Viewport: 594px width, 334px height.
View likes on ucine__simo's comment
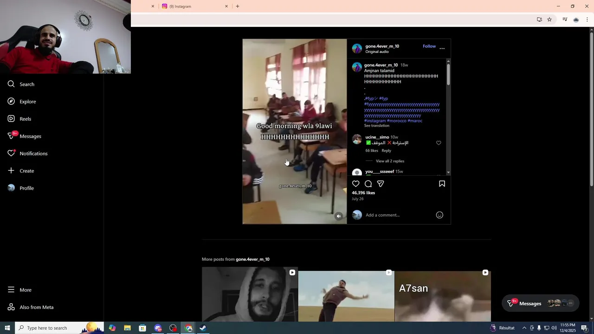click(x=372, y=150)
